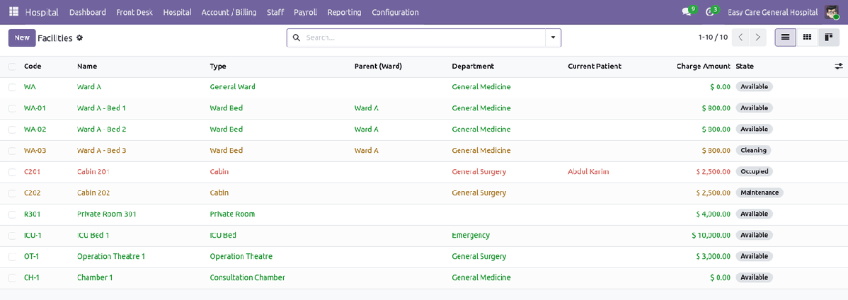Open the Staff menu

[x=275, y=12]
